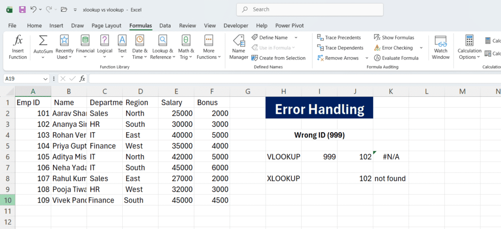Switch to the Review tab
Image resolution: width=501 pixels, height=229 pixels.
(x=187, y=25)
